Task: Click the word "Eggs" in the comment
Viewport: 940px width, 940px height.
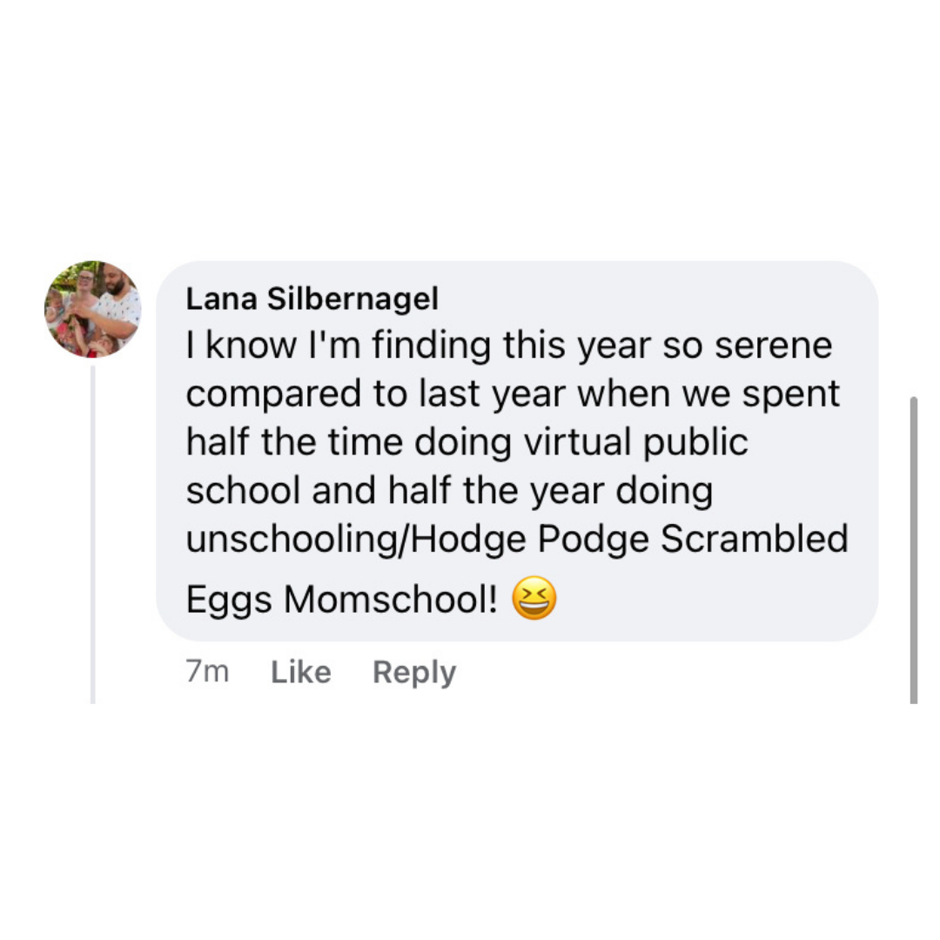Action: tap(229, 600)
